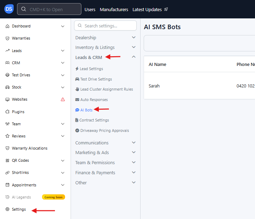Click the Reviews star icon

pos(8,136)
